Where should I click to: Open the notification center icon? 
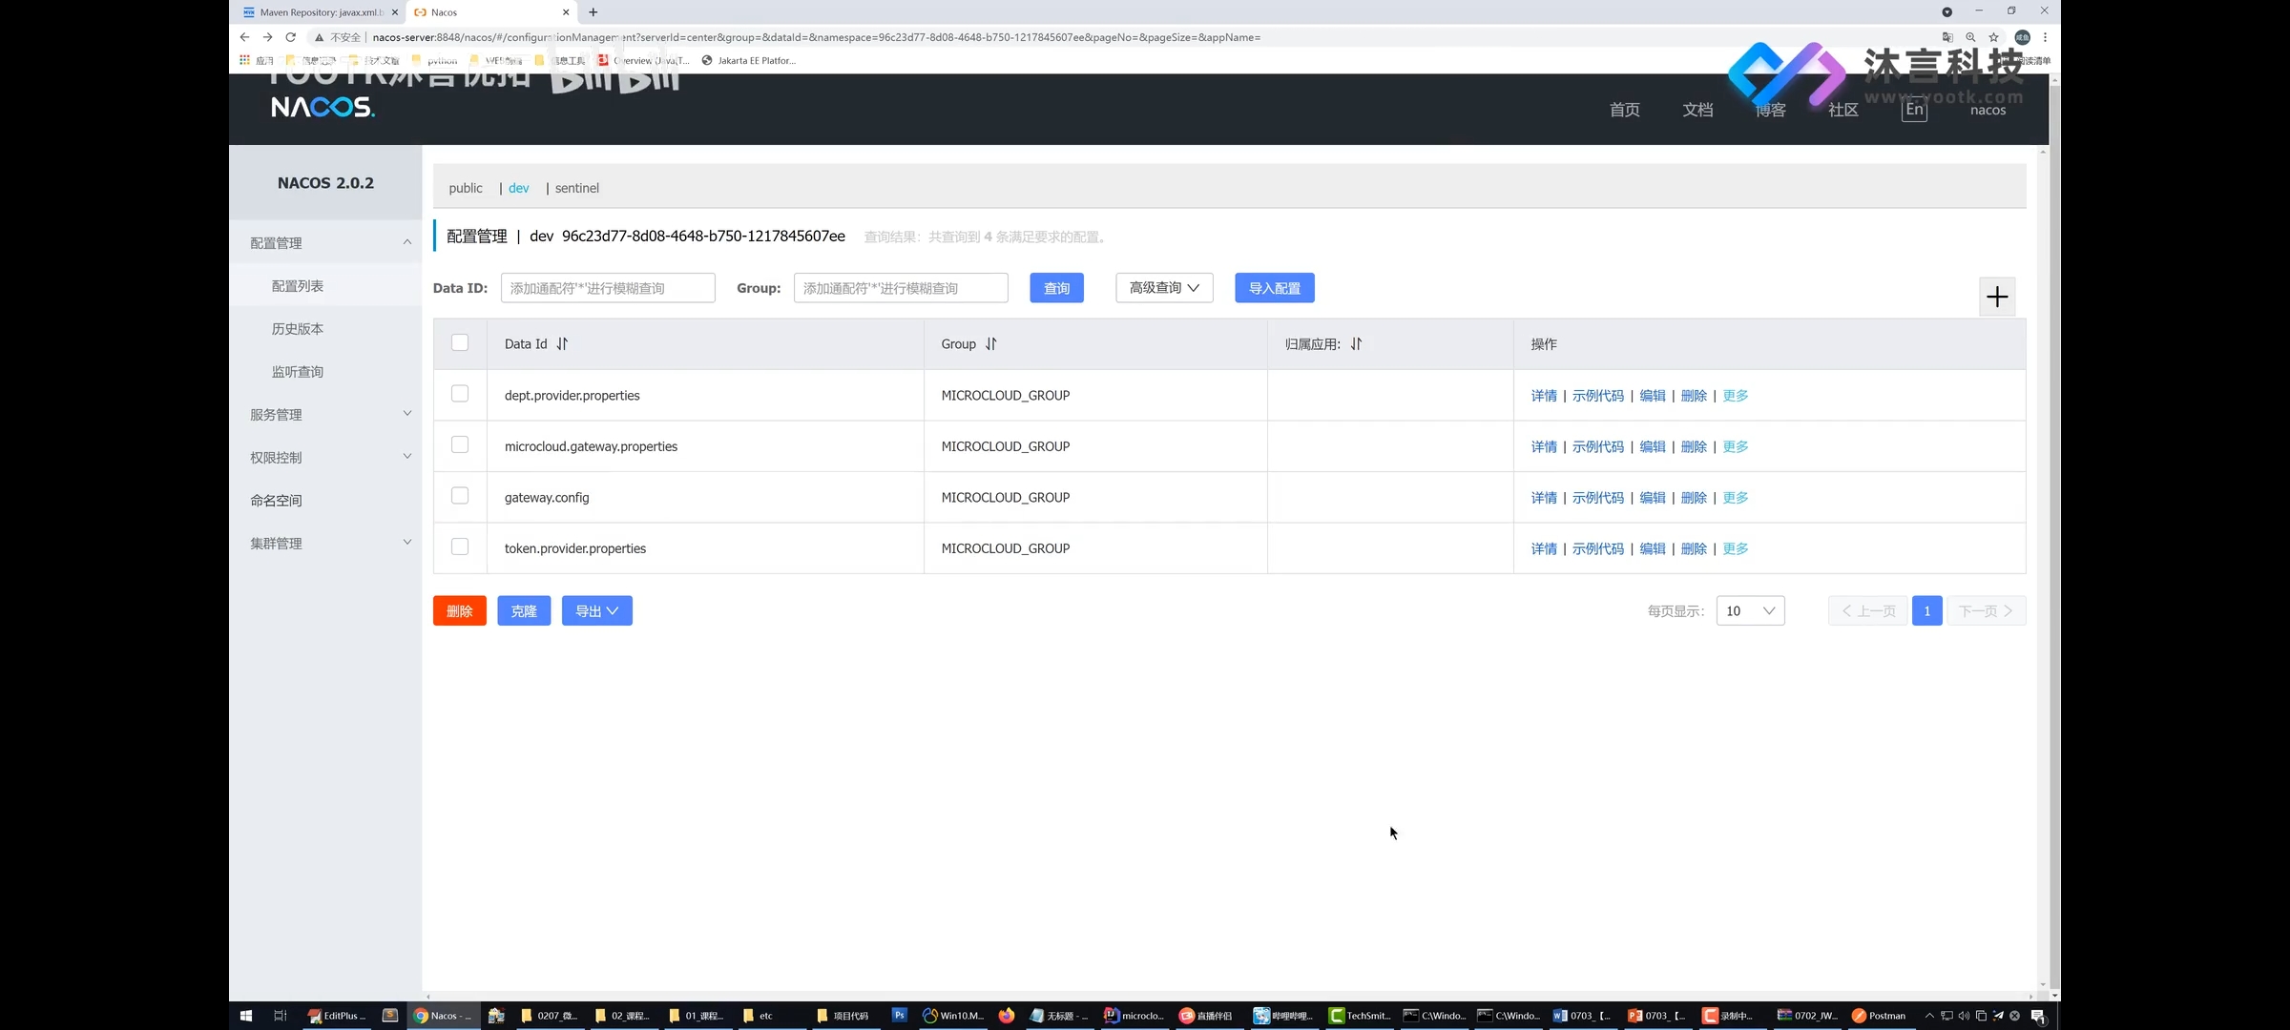pyautogui.click(x=2038, y=1016)
